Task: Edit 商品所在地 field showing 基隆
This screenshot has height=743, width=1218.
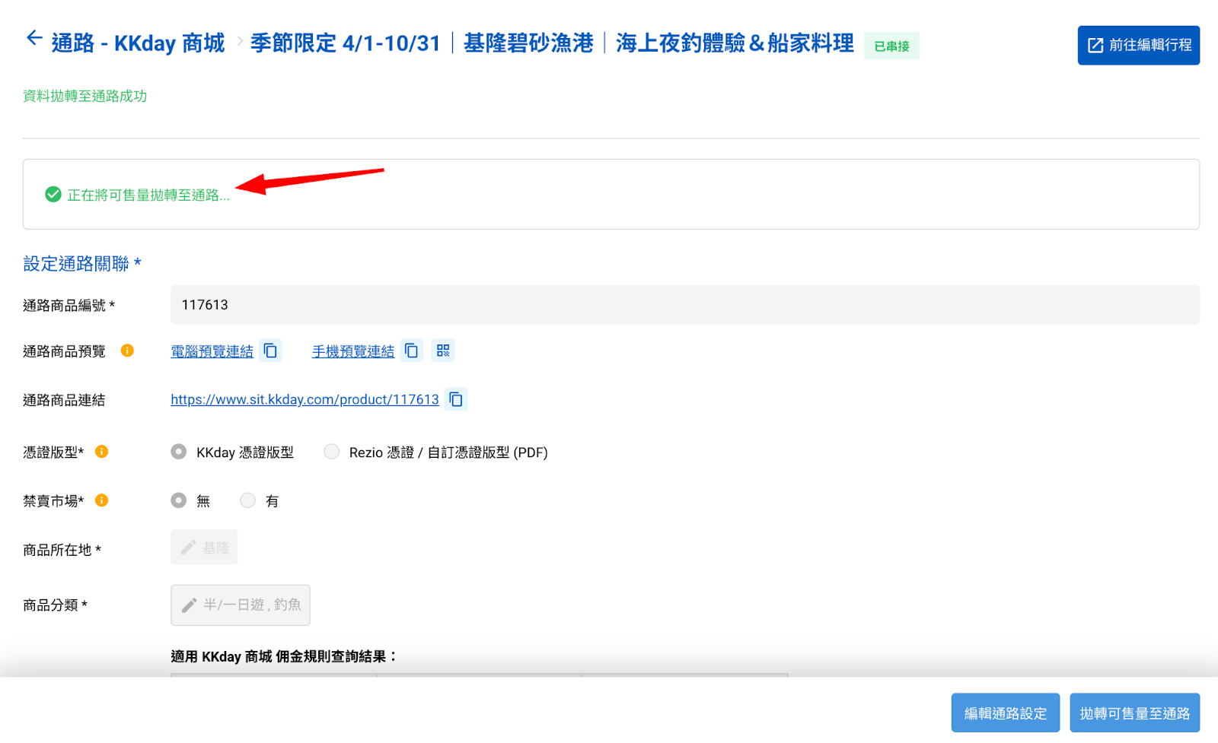Action: 204,548
